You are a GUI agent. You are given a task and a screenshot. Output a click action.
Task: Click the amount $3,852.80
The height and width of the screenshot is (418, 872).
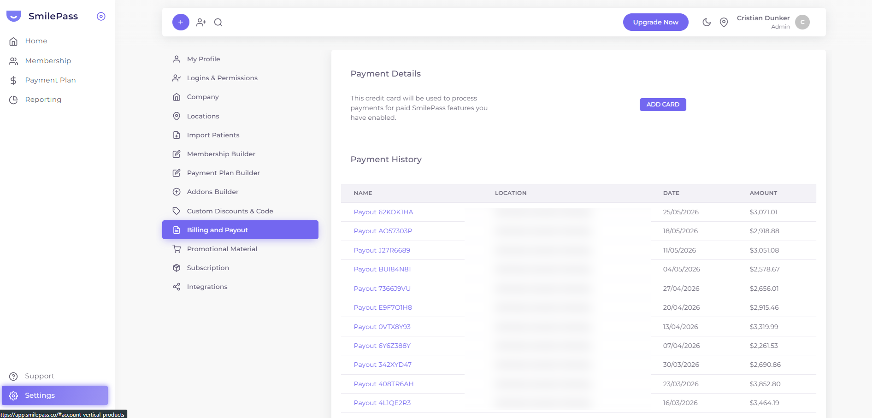(765, 384)
